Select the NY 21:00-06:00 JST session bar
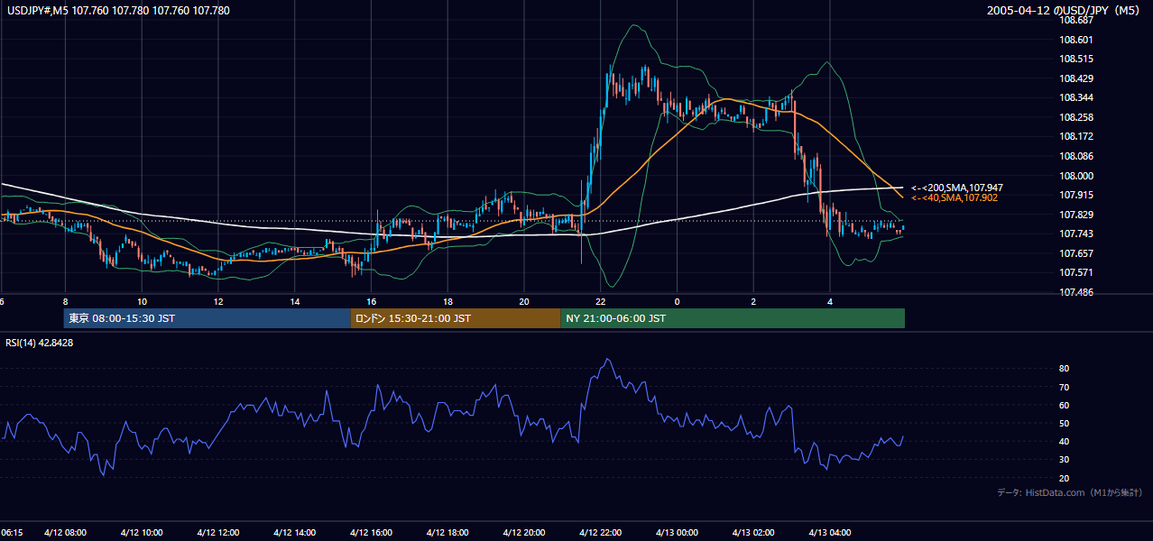Screen dimensions: 1153x541 pyautogui.click(x=733, y=318)
